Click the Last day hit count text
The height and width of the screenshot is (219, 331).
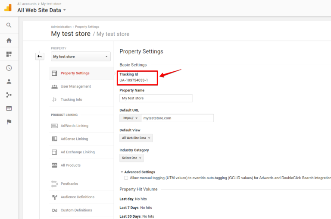click(x=133, y=199)
